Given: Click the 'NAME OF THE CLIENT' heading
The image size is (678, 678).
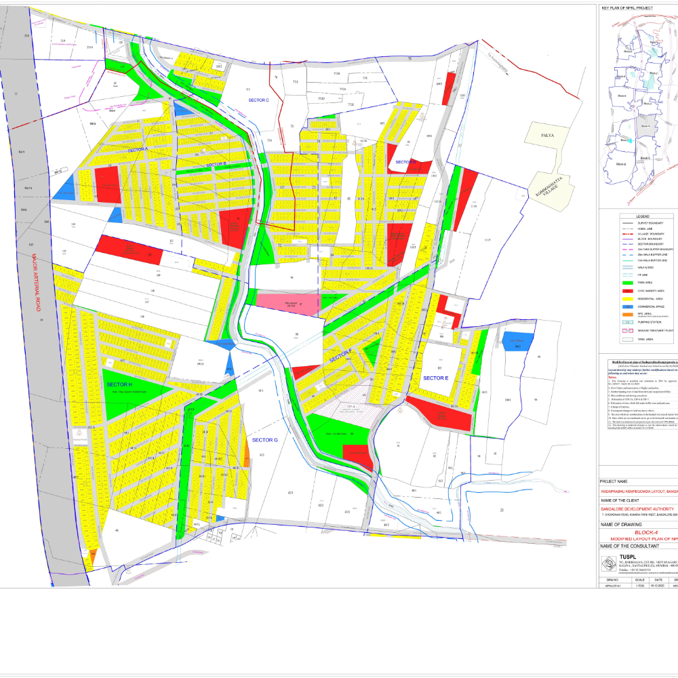Looking at the screenshot, I should point(620,500).
